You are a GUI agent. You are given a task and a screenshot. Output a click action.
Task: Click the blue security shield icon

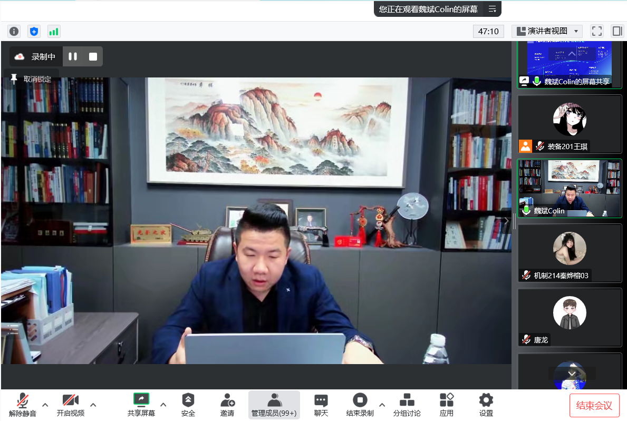coord(34,31)
